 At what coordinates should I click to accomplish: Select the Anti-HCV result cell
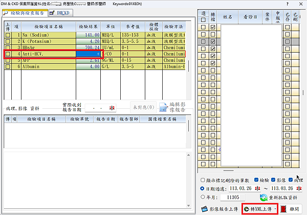(x=89, y=53)
